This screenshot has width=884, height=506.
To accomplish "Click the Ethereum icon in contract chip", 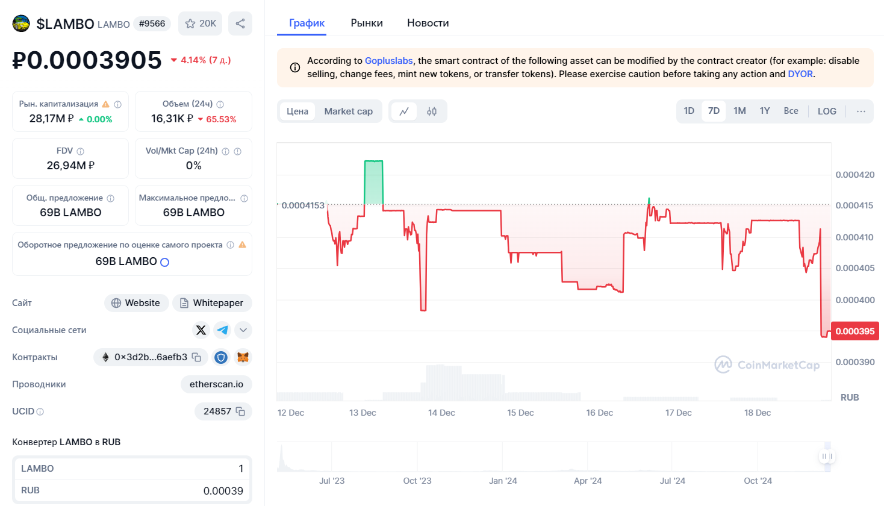I will click(105, 357).
